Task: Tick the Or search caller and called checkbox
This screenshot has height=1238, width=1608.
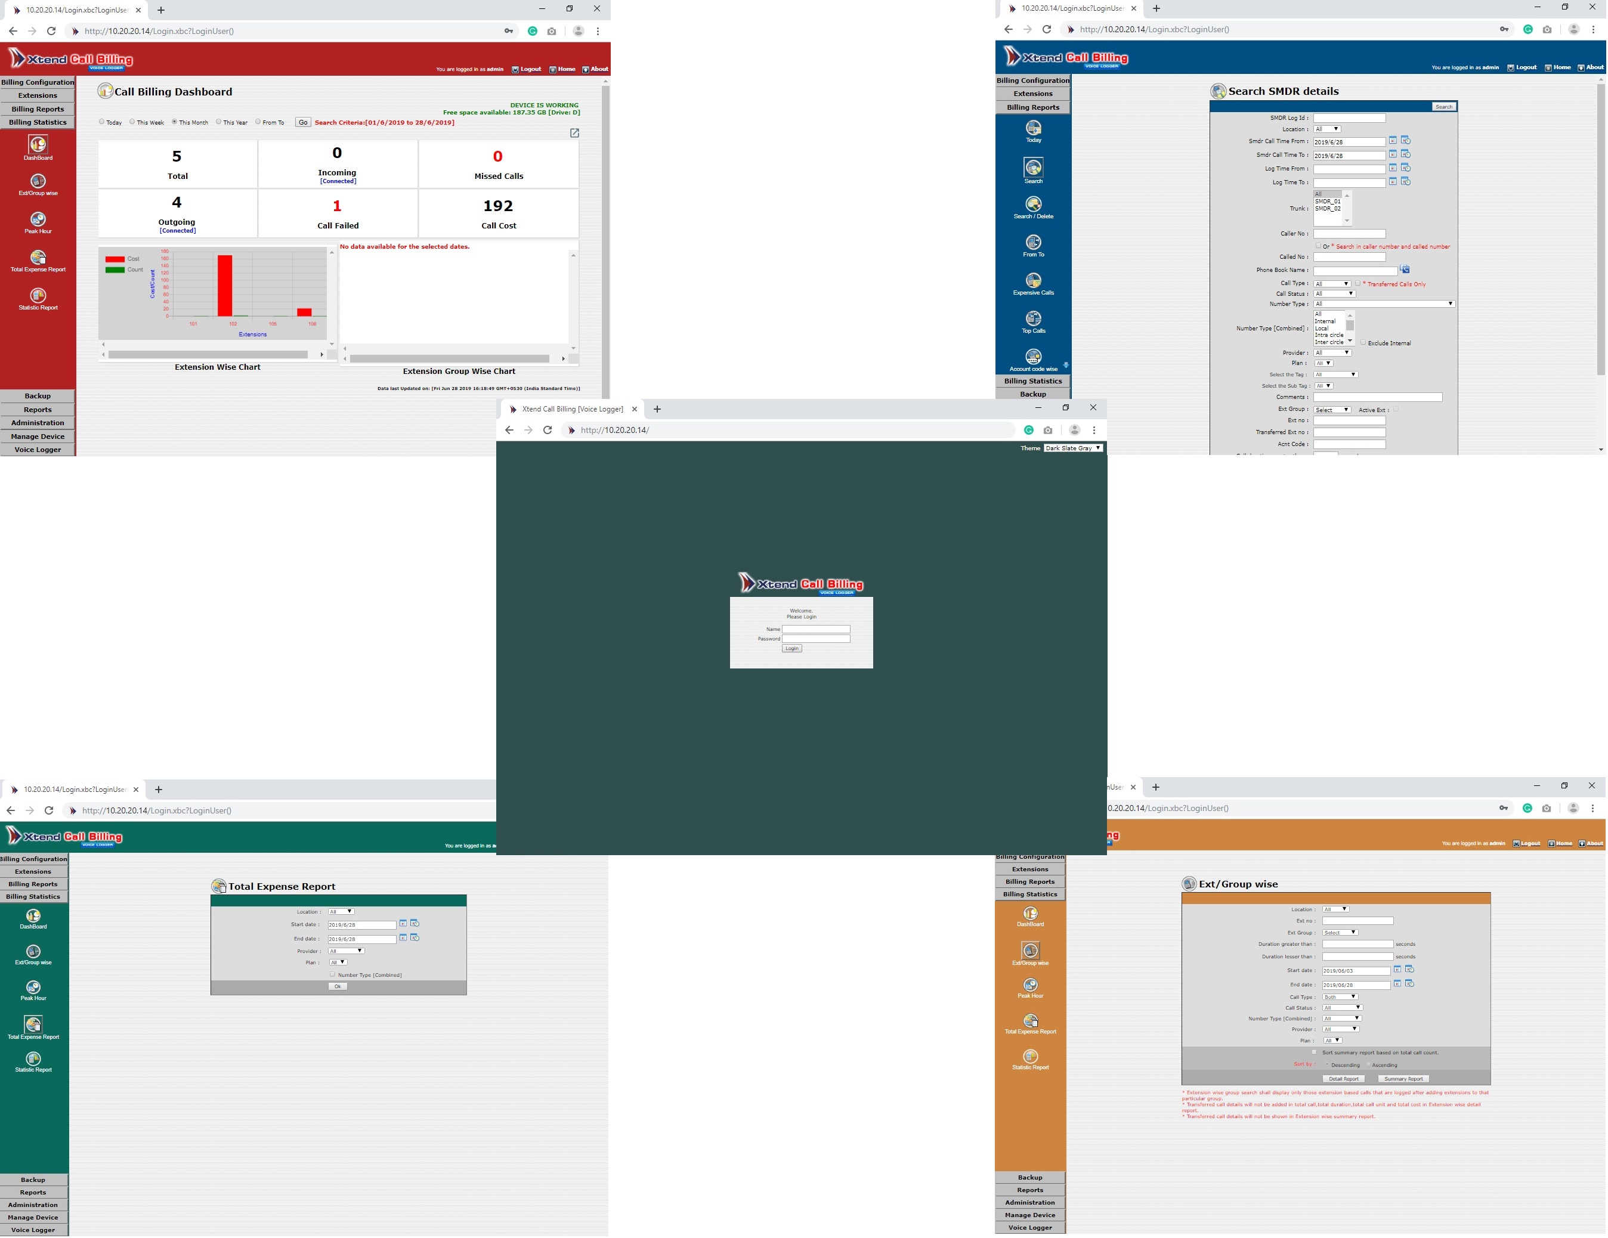Action: tap(1318, 246)
